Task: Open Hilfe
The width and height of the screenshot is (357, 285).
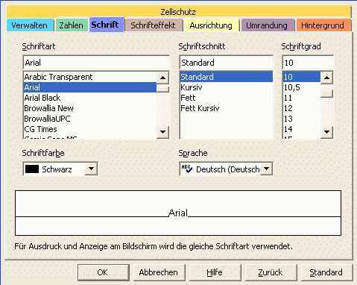Action: tap(215, 272)
